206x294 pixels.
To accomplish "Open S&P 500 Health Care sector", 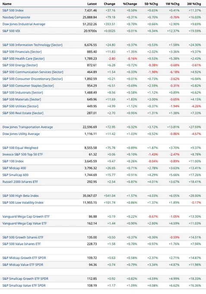I will (23, 59).
